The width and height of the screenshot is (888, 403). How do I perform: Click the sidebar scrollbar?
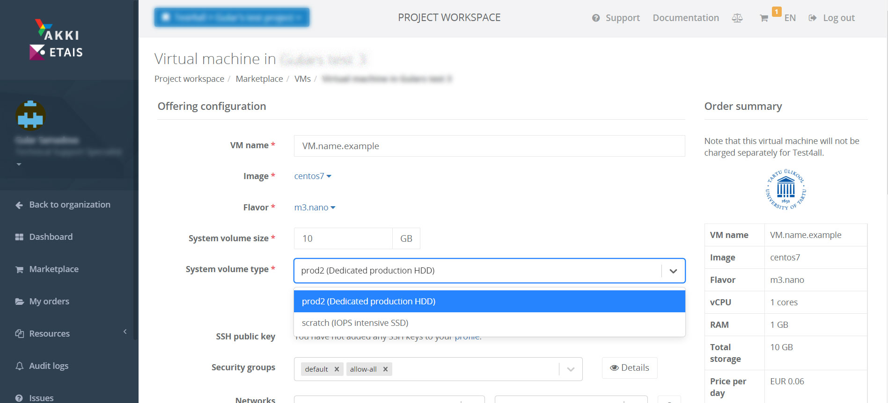tap(136, 169)
